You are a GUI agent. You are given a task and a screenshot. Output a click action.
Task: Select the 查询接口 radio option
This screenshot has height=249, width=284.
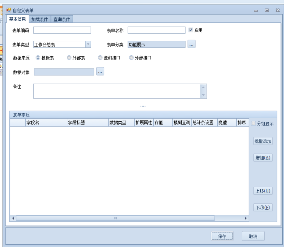click(x=100, y=58)
